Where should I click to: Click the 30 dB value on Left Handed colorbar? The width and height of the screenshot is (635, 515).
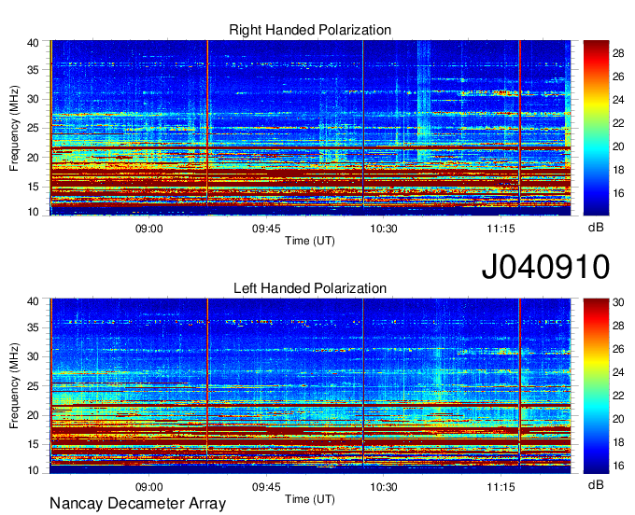pyautogui.click(x=618, y=302)
